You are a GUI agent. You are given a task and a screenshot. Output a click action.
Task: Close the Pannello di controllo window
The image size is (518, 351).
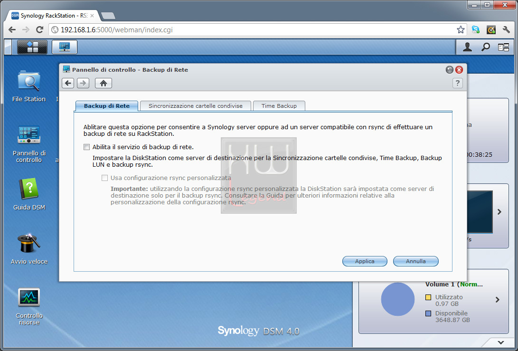[459, 70]
